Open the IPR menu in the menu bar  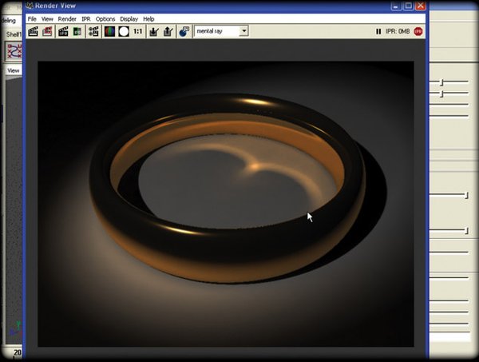[x=86, y=18]
